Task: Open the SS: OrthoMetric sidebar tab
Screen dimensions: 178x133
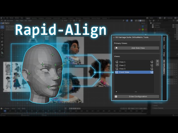Action: [164, 67]
